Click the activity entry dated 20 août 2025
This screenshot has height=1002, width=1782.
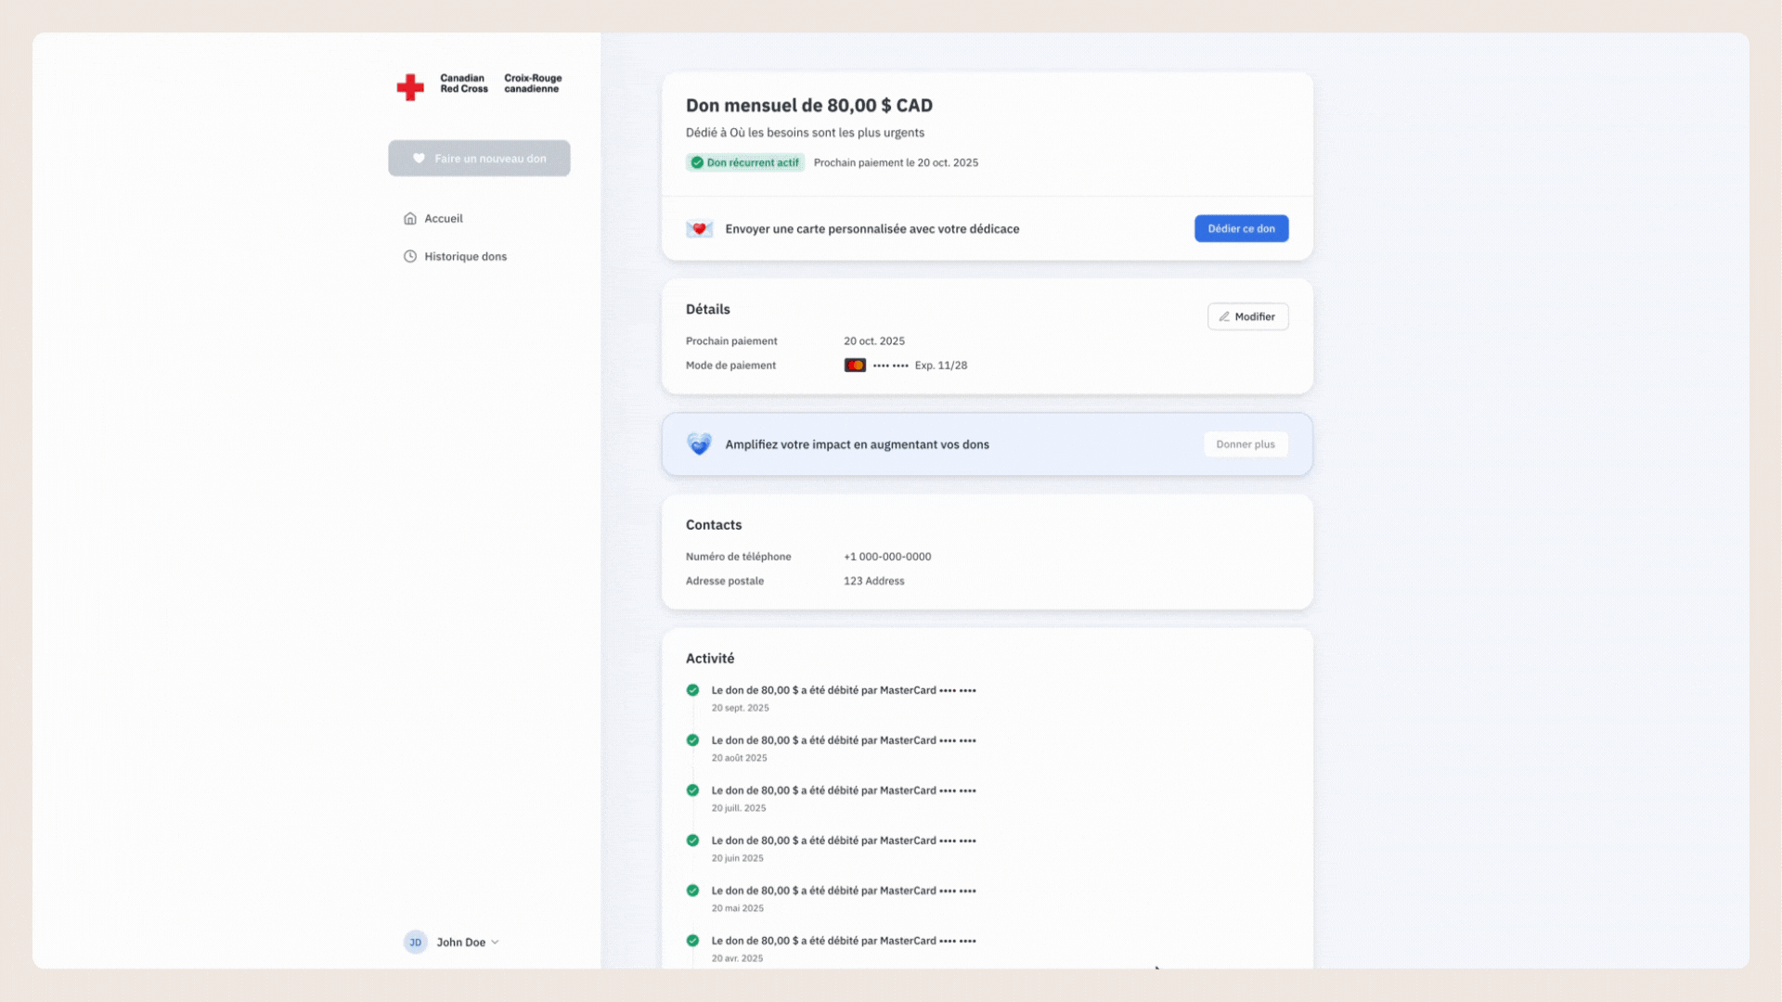click(x=844, y=749)
